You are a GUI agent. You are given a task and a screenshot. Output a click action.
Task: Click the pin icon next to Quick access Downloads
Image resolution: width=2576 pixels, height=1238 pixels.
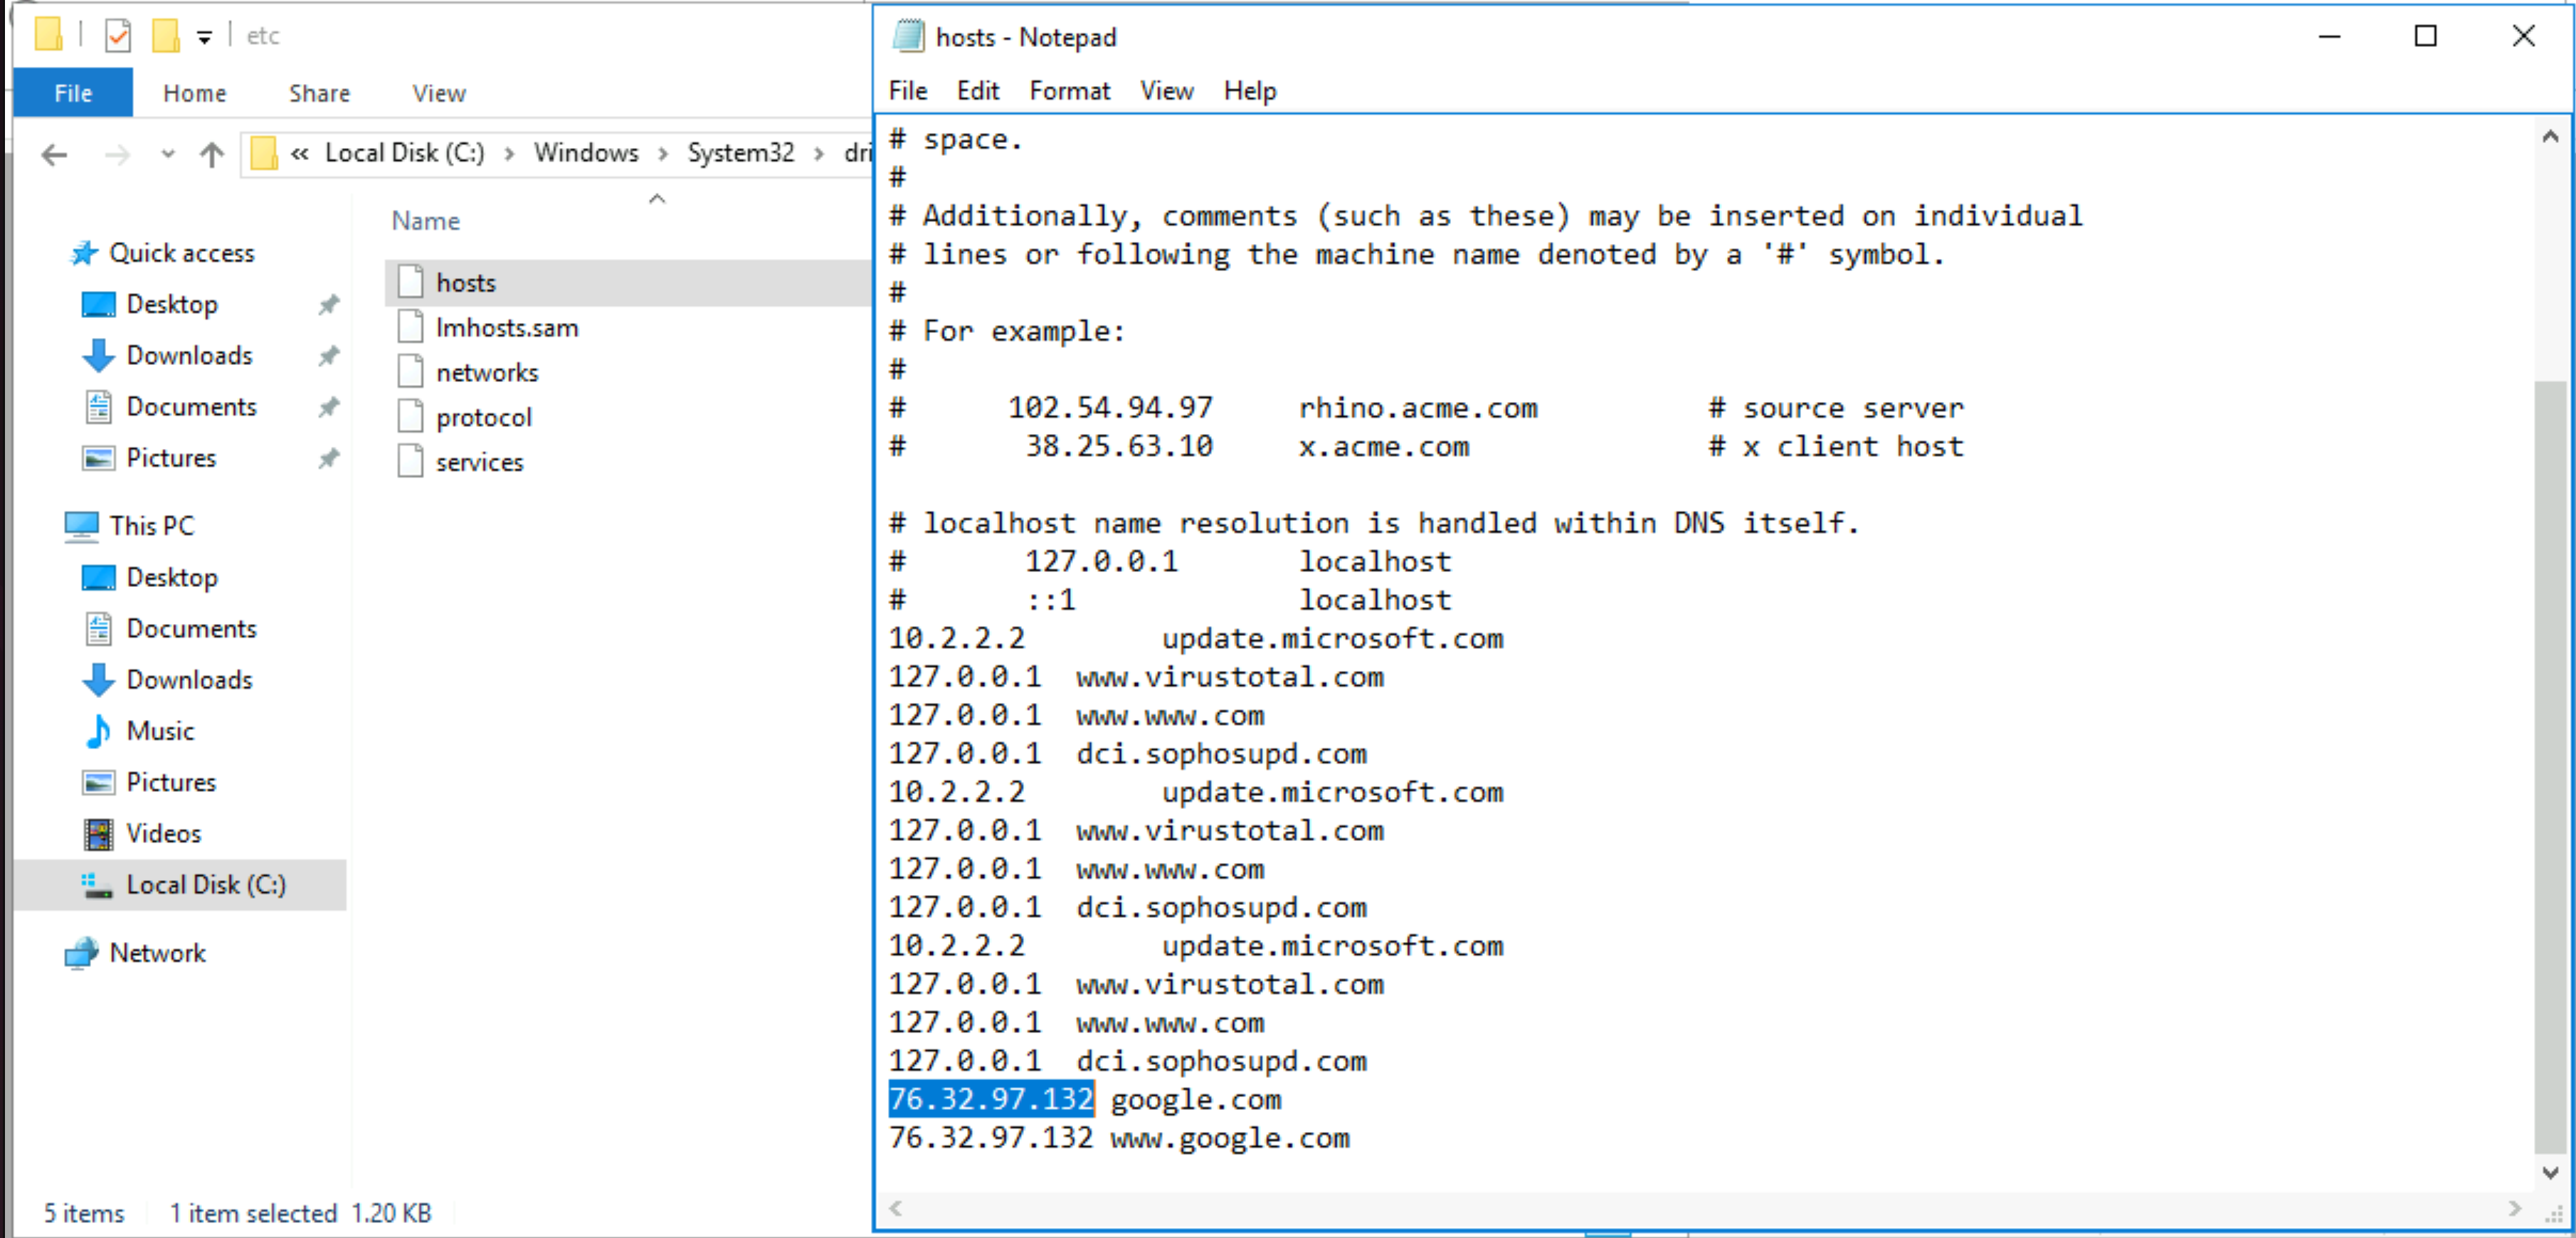click(x=329, y=355)
